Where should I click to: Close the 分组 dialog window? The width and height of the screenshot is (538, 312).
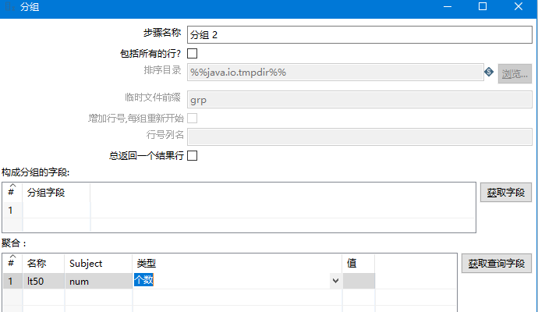pyautogui.click(x=519, y=7)
